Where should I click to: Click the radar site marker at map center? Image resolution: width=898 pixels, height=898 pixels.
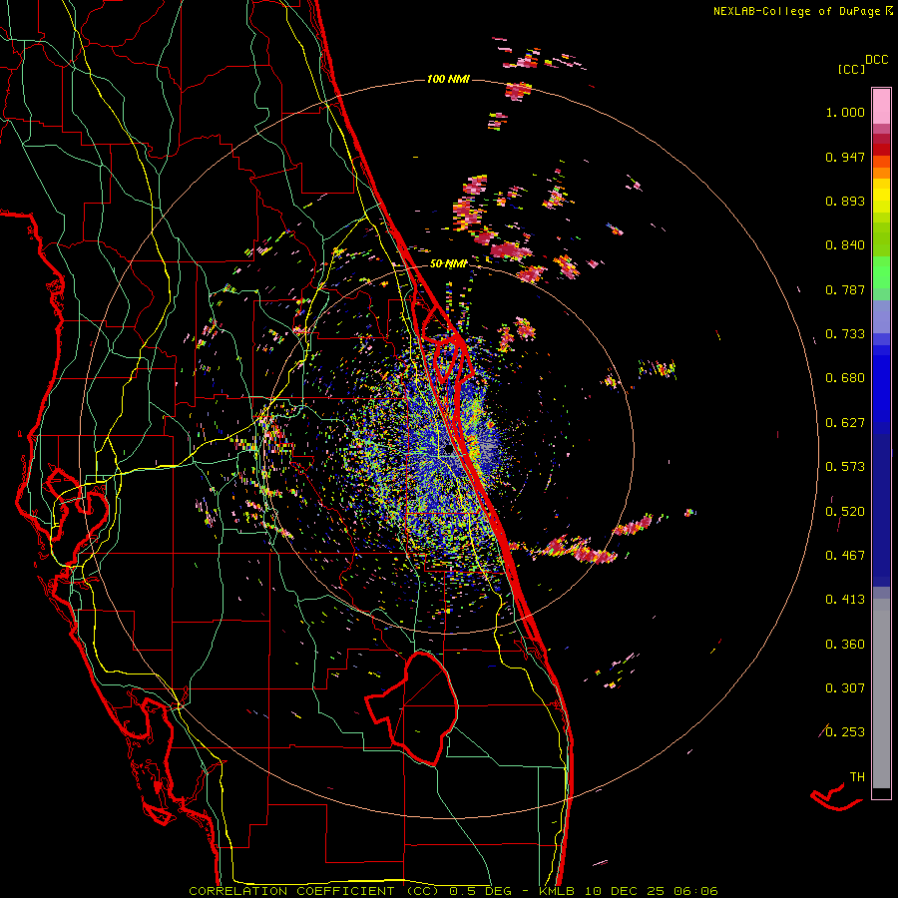(449, 450)
